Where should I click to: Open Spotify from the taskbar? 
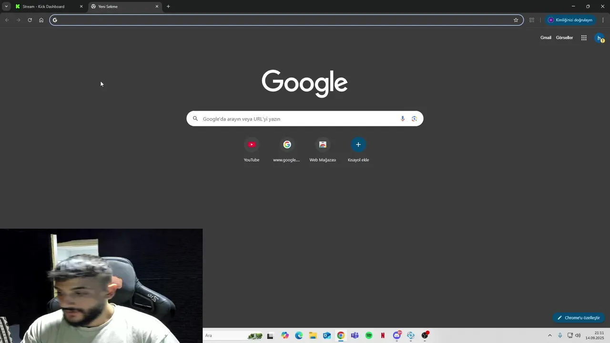click(x=369, y=335)
